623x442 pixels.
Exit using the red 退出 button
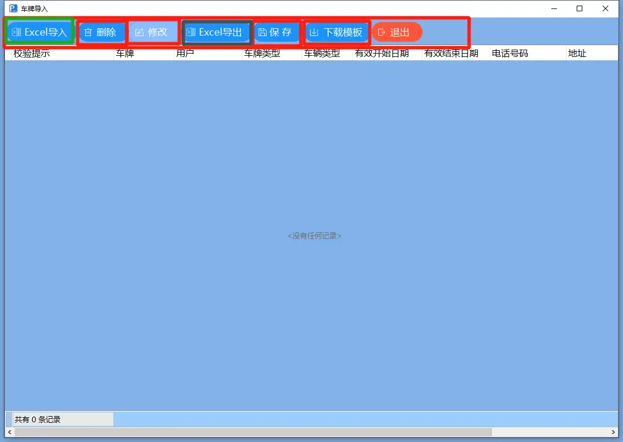tap(397, 32)
